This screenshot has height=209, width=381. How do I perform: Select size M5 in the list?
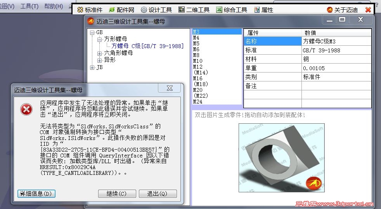coord(217,43)
